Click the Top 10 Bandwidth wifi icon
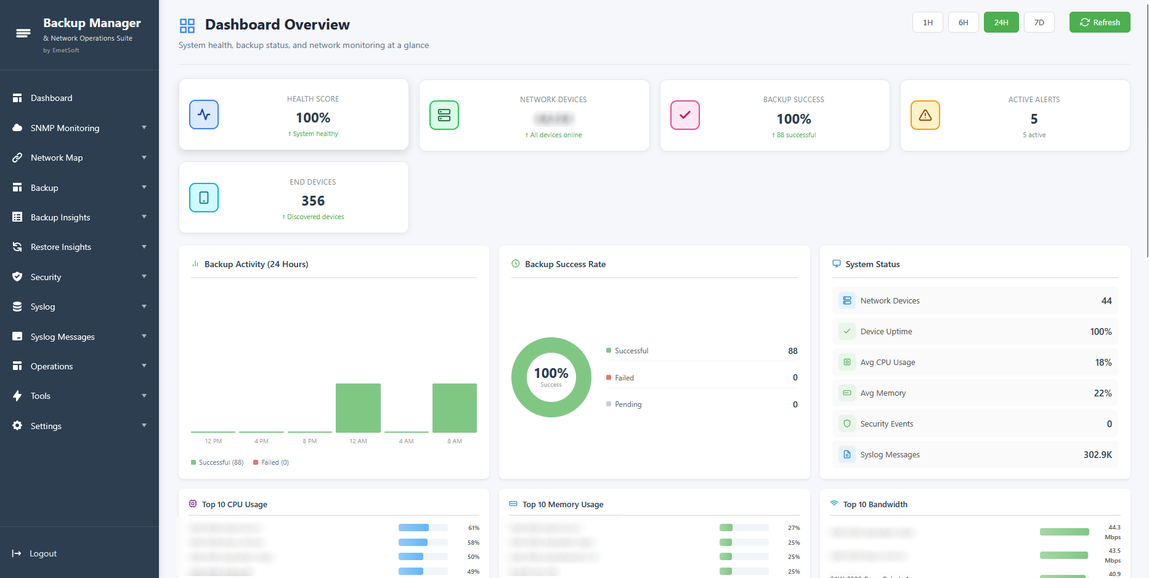The height and width of the screenshot is (578, 1149). coord(834,504)
